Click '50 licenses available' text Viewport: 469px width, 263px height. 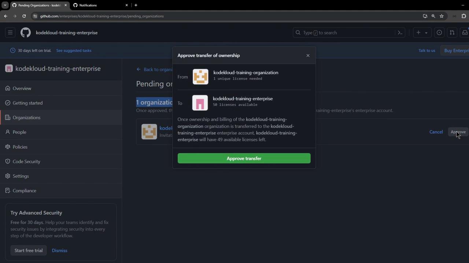pos(235,104)
